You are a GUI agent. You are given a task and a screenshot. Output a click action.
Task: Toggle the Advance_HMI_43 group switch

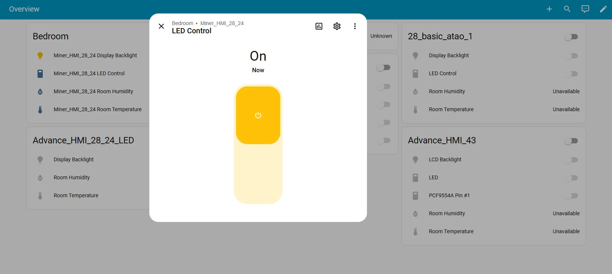tap(571, 141)
